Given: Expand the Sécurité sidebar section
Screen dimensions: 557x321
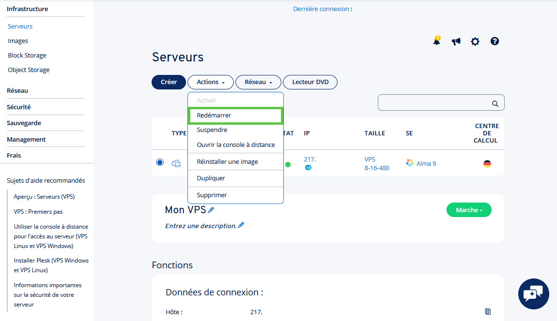Looking at the screenshot, I should (19, 107).
